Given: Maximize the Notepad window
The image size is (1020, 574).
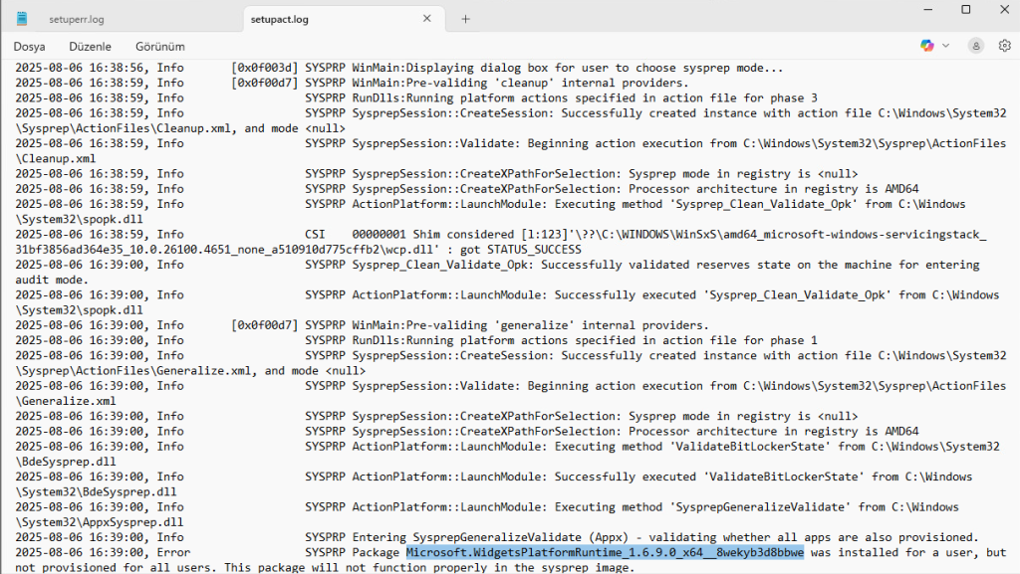Looking at the screenshot, I should point(965,10).
